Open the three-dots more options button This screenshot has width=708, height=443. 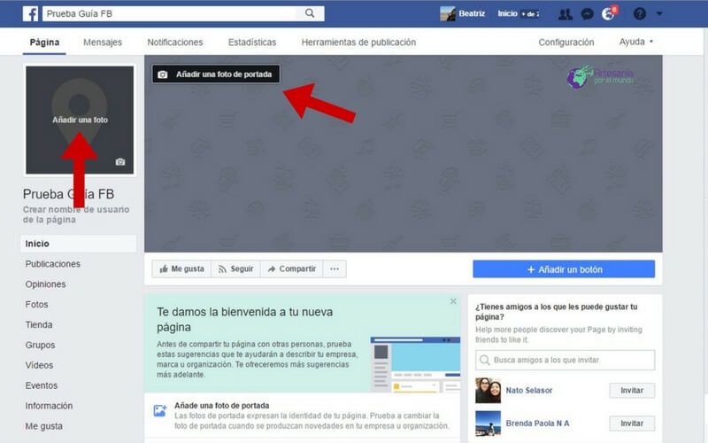pyautogui.click(x=335, y=269)
